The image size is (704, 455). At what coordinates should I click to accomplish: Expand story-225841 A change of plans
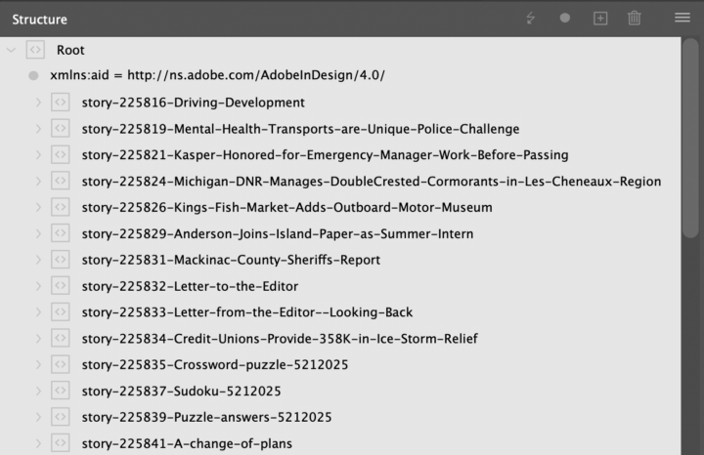[38, 444]
